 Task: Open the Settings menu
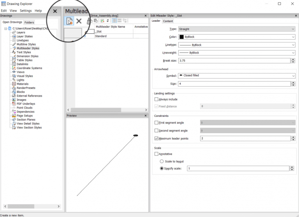(26, 10)
